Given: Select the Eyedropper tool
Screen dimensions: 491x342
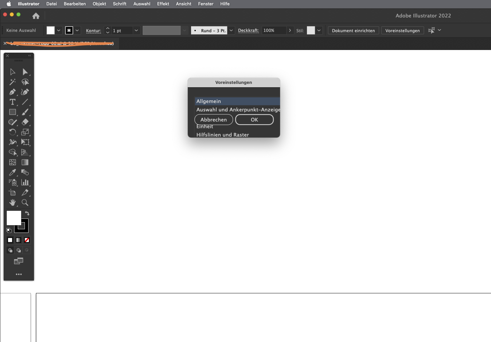Looking at the screenshot, I should coord(12,173).
